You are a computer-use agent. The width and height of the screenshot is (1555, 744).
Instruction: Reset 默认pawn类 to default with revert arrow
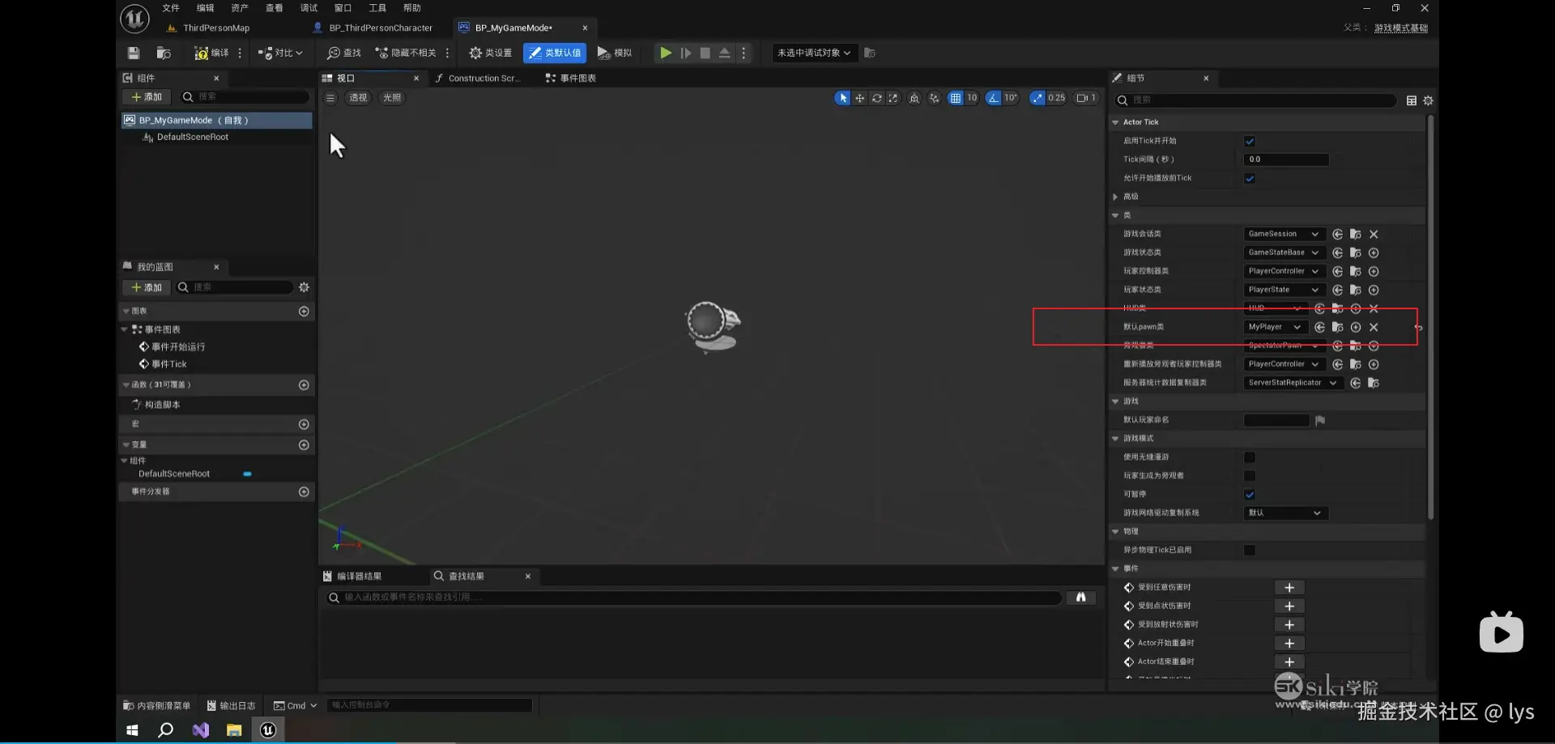[x=1418, y=328]
